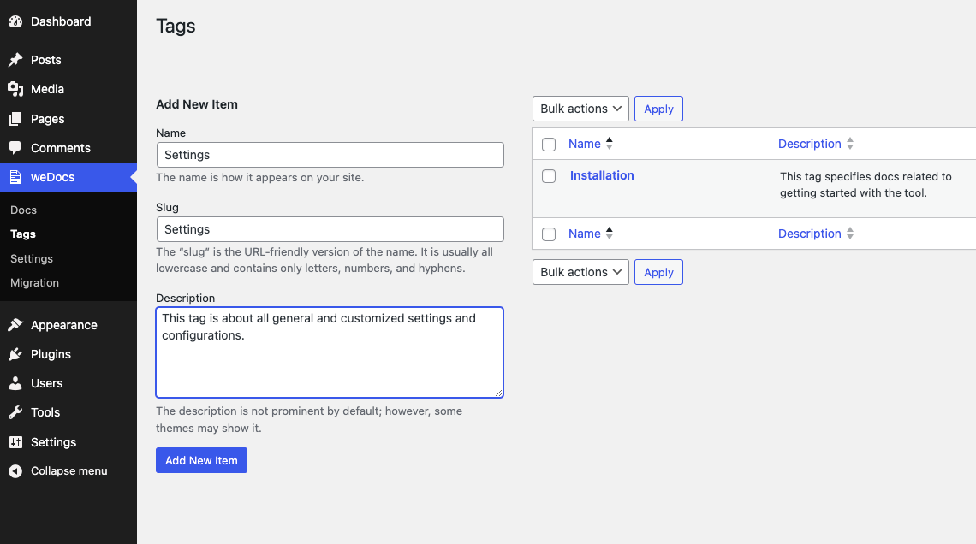Open the bottom Bulk actions dropdown
The width and height of the screenshot is (976, 544).
(580, 272)
